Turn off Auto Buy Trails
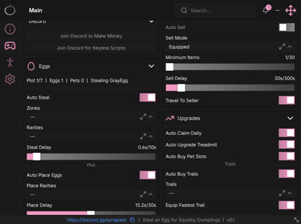This screenshot has height=224, width=301. [x=287, y=174]
